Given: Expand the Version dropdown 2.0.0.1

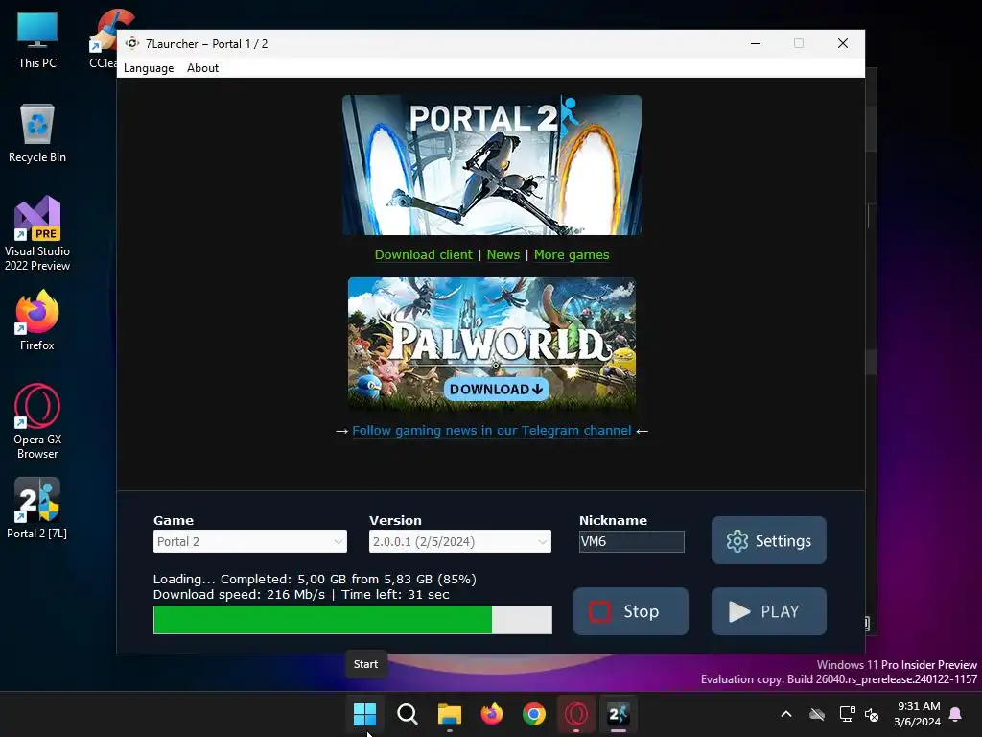Looking at the screenshot, I should tap(459, 541).
